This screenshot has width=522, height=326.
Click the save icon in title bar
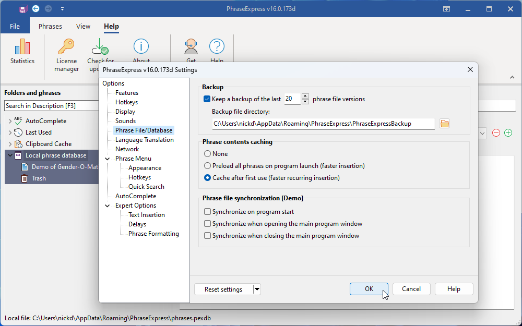tap(23, 9)
